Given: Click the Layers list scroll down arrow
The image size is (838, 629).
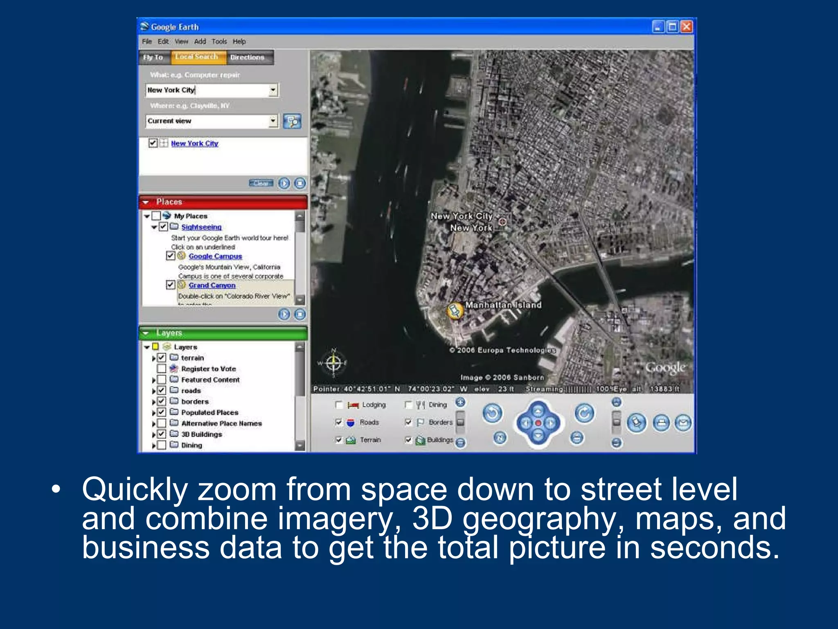Looking at the screenshot, I should 300,445.
